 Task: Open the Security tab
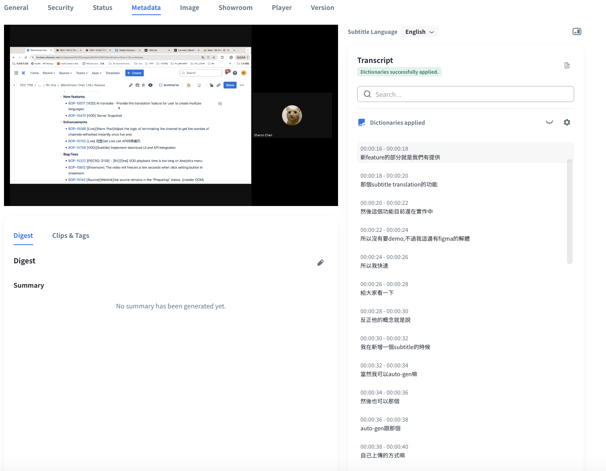61,8
